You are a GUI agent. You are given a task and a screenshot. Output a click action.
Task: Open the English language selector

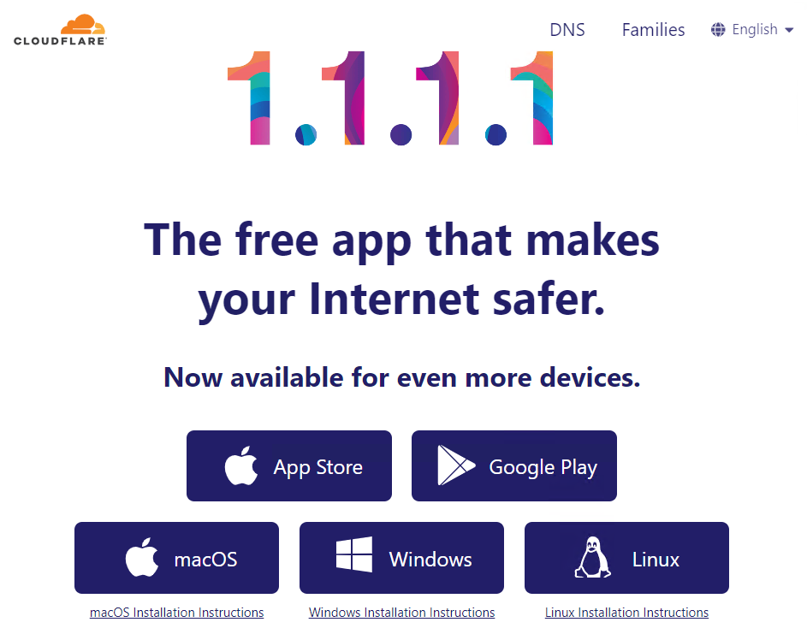752,30
